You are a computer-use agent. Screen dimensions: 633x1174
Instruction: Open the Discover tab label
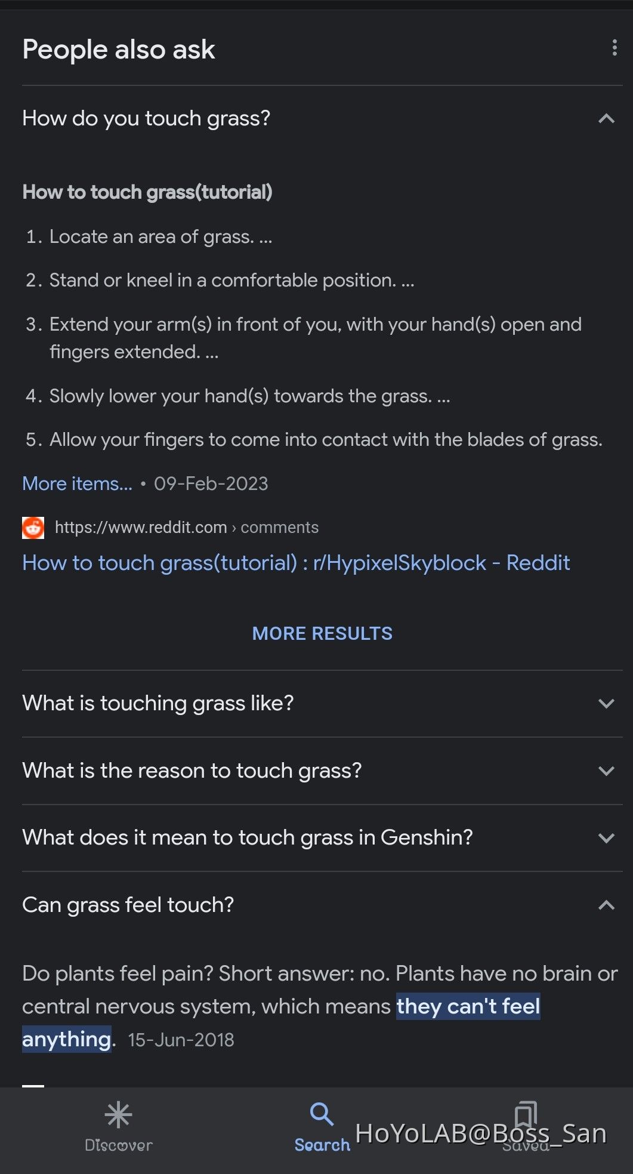(118, 1145)
